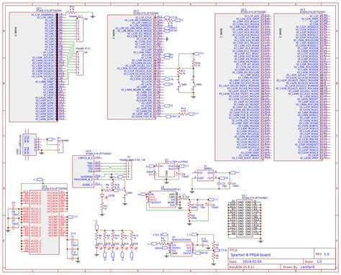The height and width of the screenshot is (275, 341).
Task: Select the U2.4 bank 3 FPGA block
Action: [299, 87]
